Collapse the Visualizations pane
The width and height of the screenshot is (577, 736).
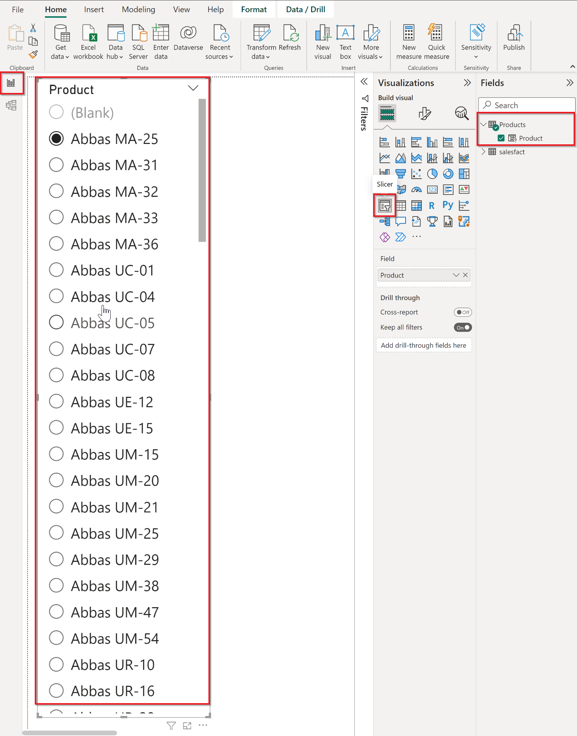[x=467, y=83]
